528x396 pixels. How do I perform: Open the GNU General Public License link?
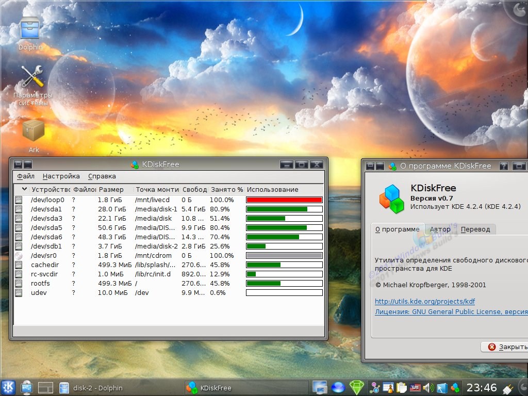pyautogui.click(x=451, y=311)
